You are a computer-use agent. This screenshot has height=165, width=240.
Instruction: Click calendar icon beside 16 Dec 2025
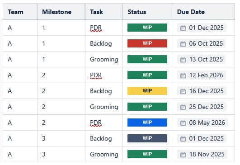[x=183, y=91]
